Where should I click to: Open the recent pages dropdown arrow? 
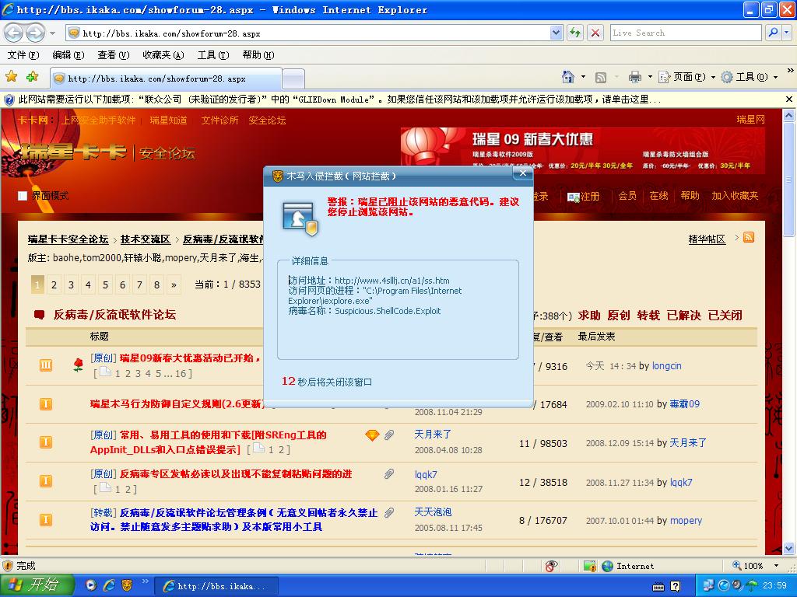(52, 33)
